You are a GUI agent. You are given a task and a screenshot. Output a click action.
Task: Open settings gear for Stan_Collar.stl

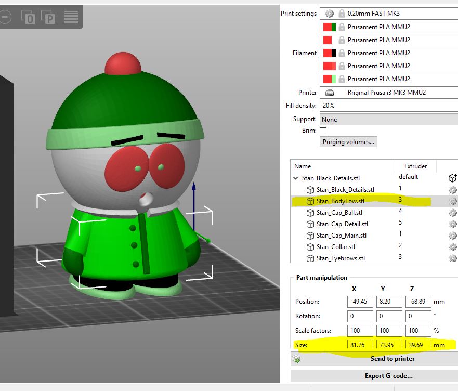[x=452, y=247]
